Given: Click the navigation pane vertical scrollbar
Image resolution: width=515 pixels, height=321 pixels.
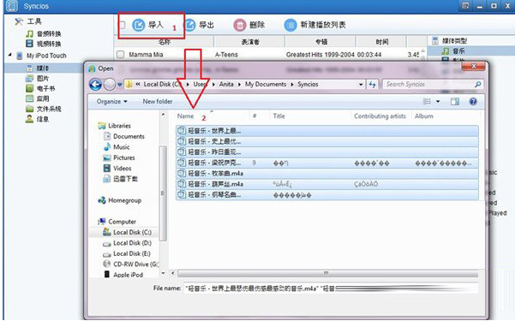Looking at the screenshot, I should (x=163, y=193).
